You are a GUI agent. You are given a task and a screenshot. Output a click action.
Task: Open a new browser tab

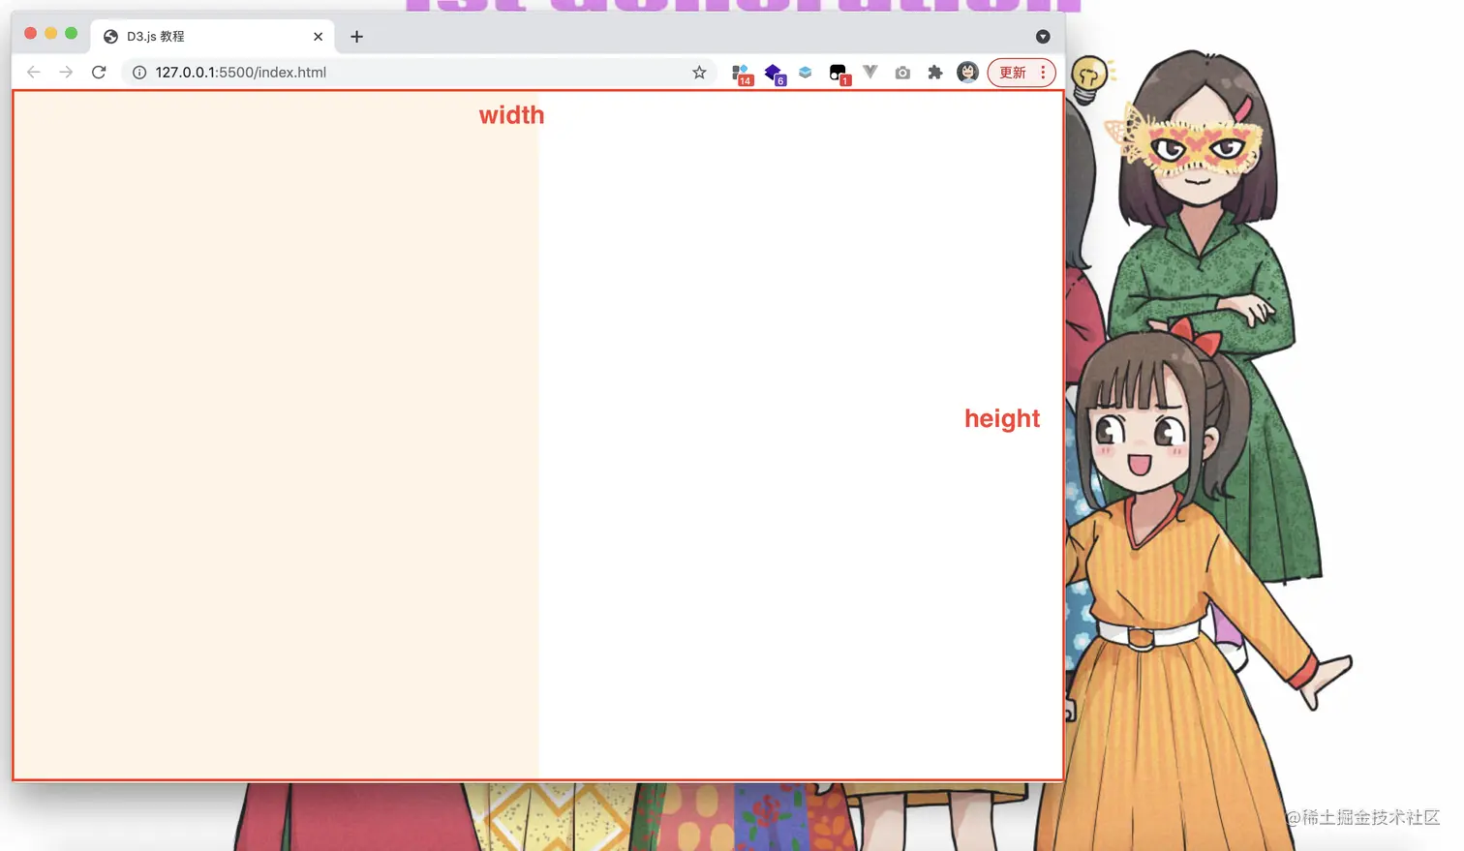coord(356,37)
